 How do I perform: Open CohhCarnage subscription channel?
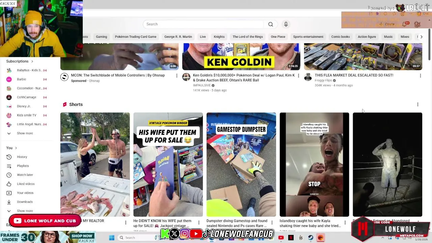click(27, 97)
